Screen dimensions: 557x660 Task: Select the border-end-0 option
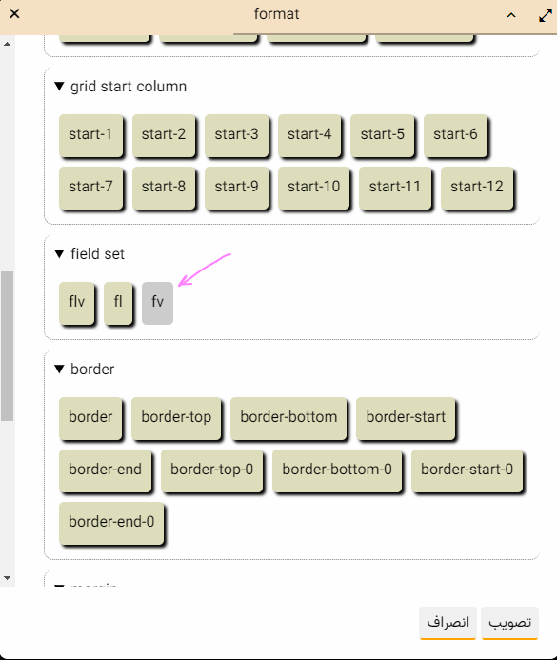coord(111,523)
